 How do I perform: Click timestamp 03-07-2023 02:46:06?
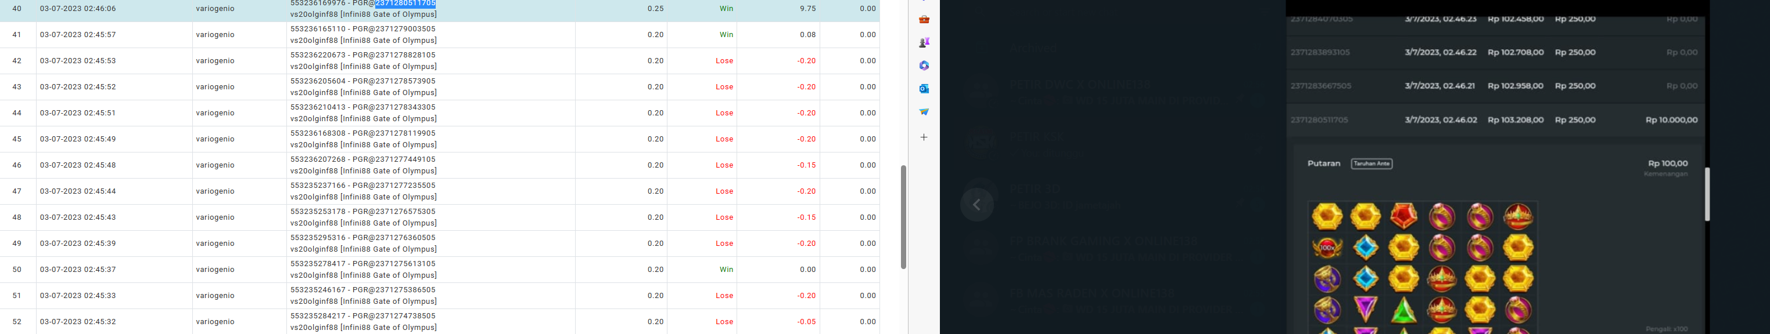pos(78,9)
